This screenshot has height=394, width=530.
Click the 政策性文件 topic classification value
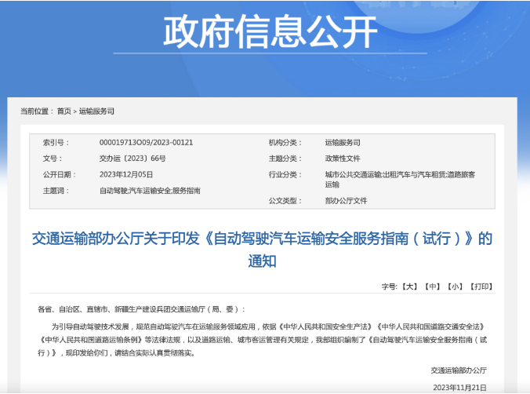coord(343,159)
